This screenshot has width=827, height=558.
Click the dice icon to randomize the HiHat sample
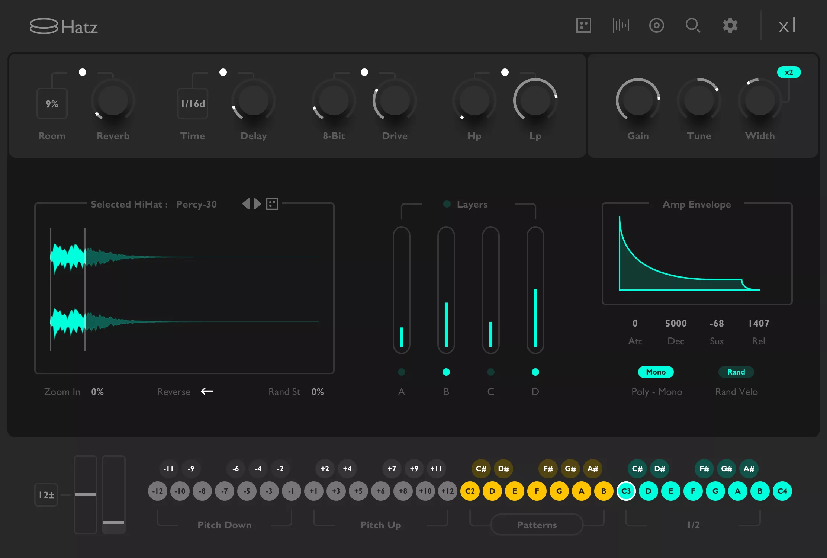tap(272, 204)
